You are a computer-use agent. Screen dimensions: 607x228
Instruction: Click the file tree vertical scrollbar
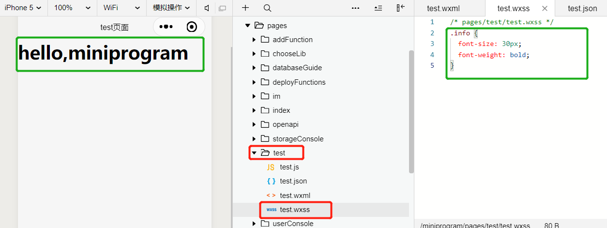tap(411, 111)
